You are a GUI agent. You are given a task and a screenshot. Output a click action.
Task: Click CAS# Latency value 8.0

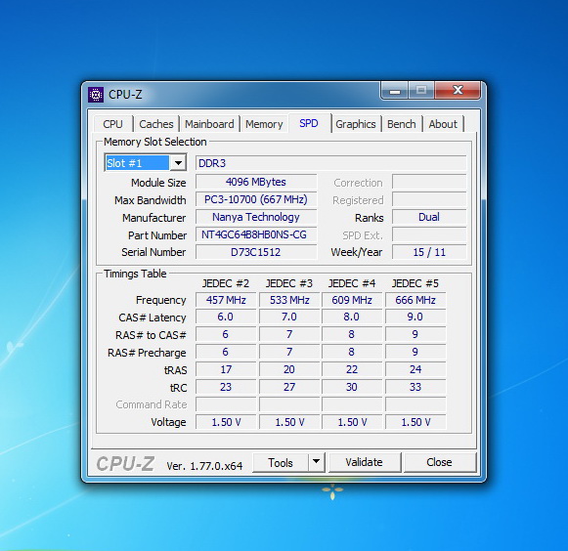coord(352,317)
